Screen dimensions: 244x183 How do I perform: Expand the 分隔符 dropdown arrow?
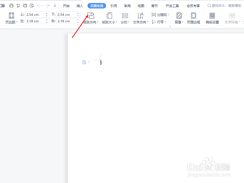169,15
